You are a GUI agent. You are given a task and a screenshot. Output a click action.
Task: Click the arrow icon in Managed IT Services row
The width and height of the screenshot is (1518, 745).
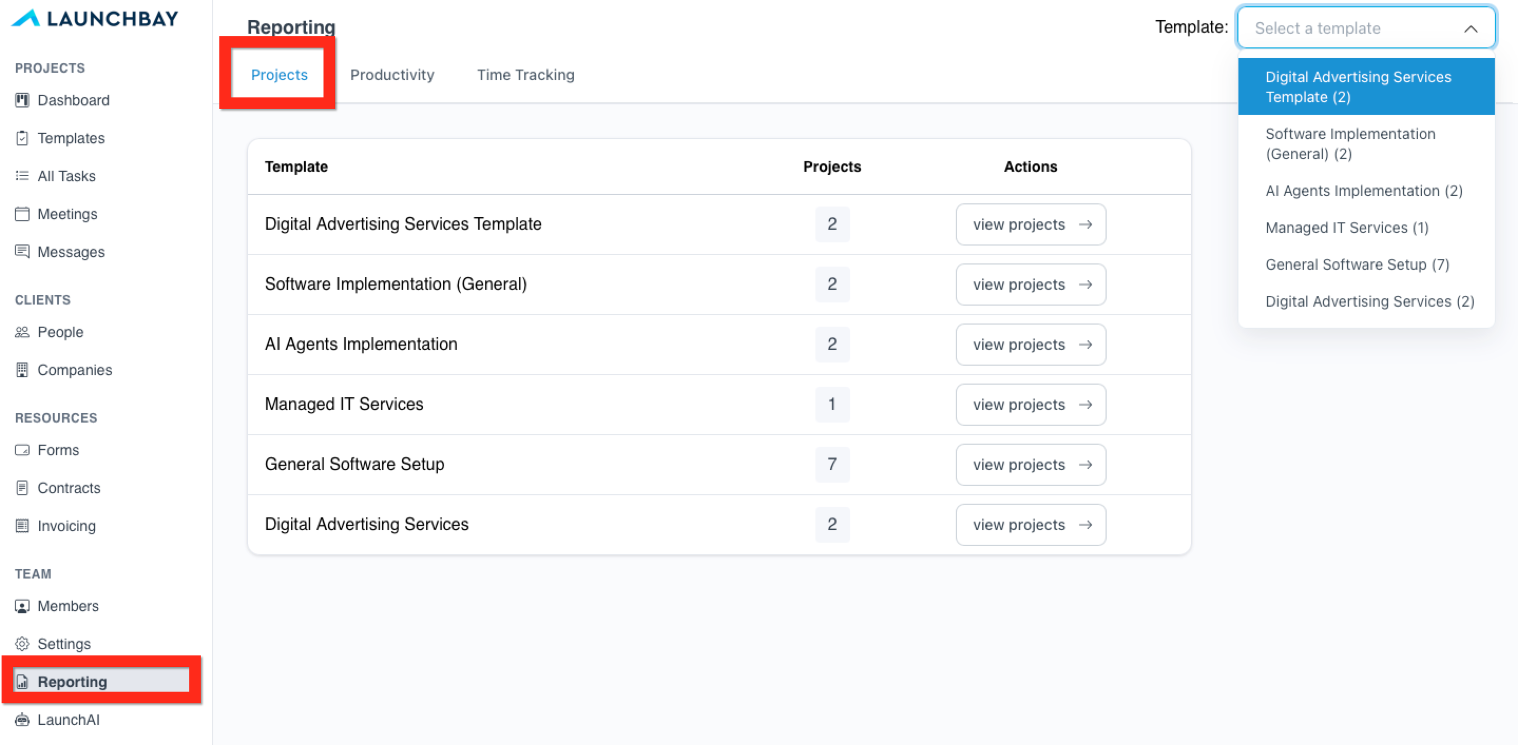point(1085,405)
